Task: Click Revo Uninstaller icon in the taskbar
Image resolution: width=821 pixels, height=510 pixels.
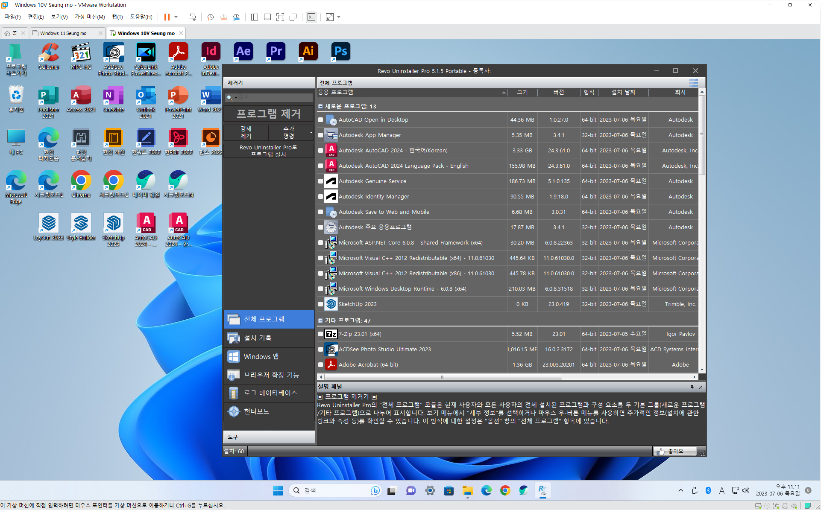Action: click(542, 491)
